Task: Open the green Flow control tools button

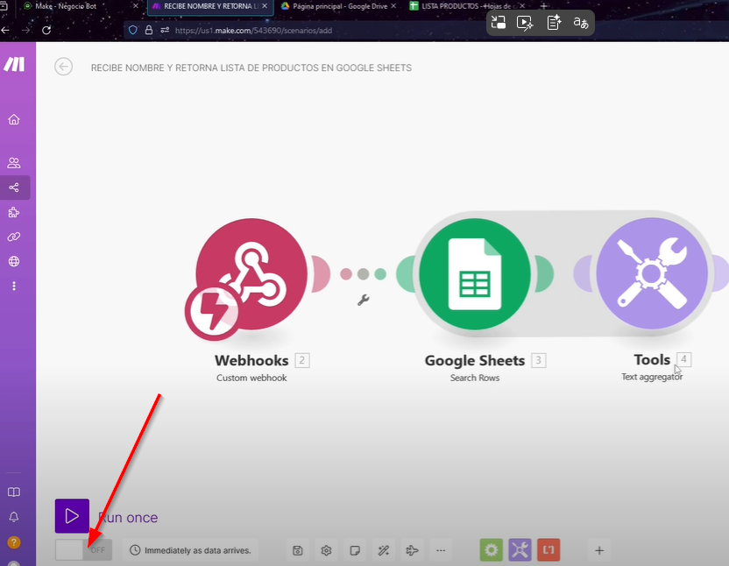Action: click(492, 550)
